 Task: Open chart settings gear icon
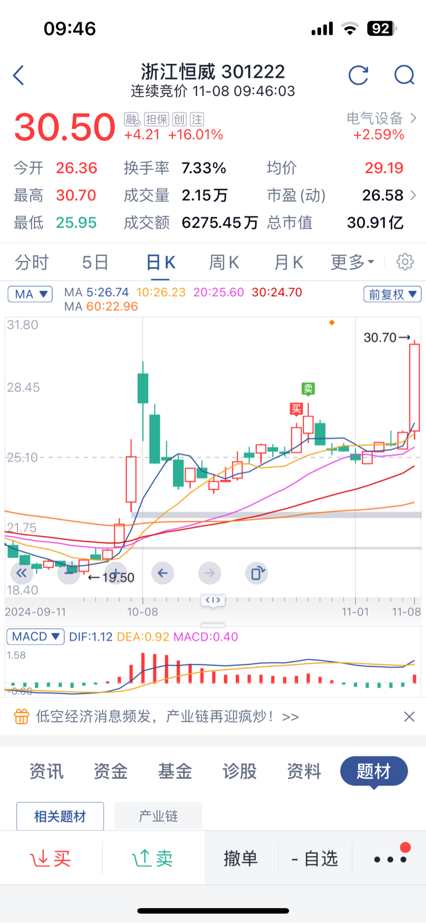tap(405, 261)
